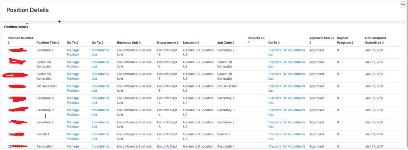Click the "Encumb Dept 13" department cell
The width and height of the screenshot is (408, 150).
tap(167, 124)
